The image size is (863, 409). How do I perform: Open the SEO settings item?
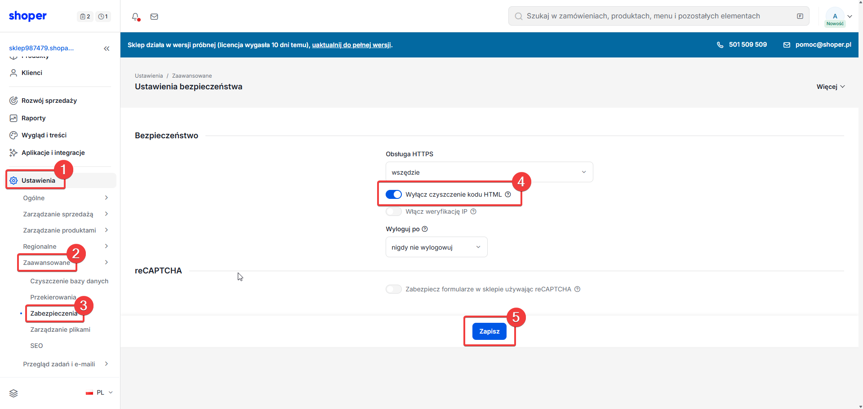pos(36,346)
